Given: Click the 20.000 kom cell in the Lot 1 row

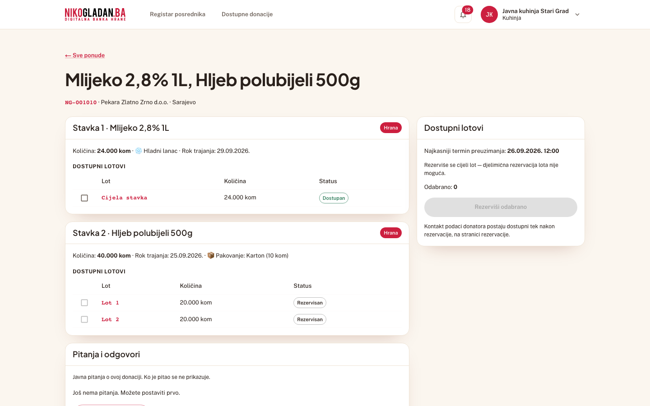Looking at the screenshot, I should [x=196, y=303].
